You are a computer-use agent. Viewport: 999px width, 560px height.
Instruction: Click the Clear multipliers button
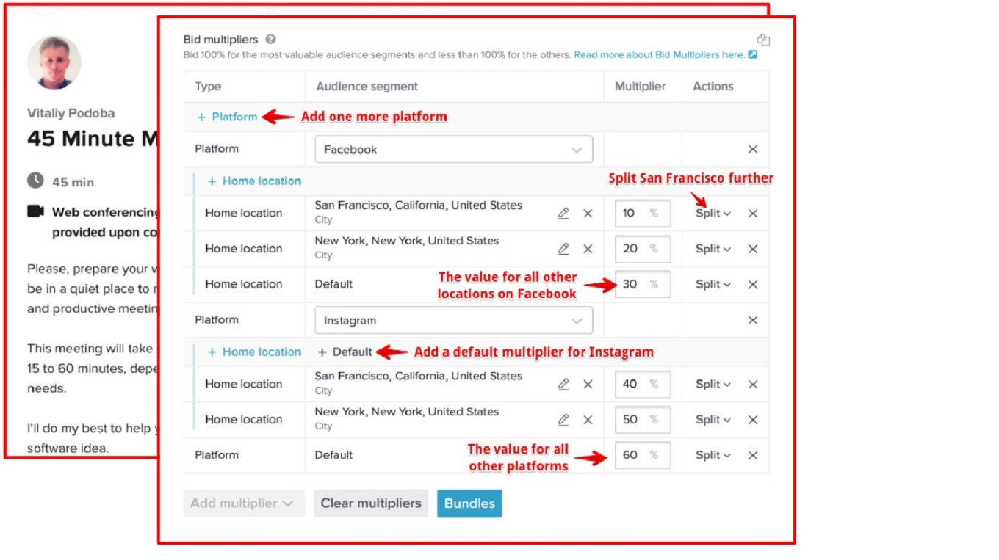tap(371, 503)
